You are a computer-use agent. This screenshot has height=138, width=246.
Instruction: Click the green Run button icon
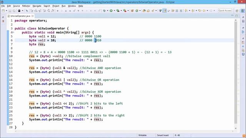coord(111,11)
